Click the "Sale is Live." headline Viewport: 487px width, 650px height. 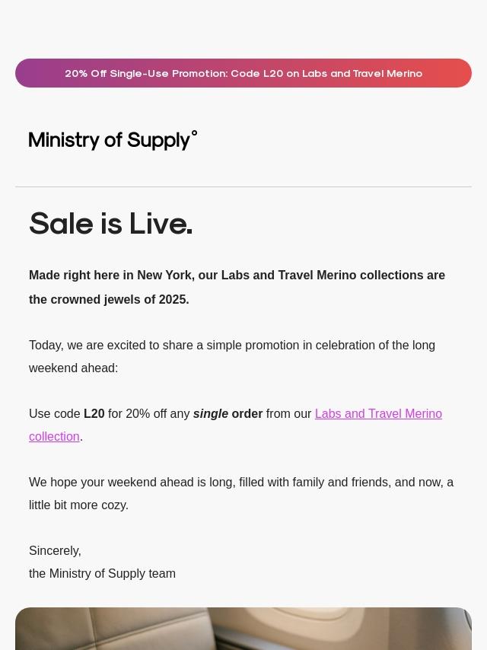[111, 224]
